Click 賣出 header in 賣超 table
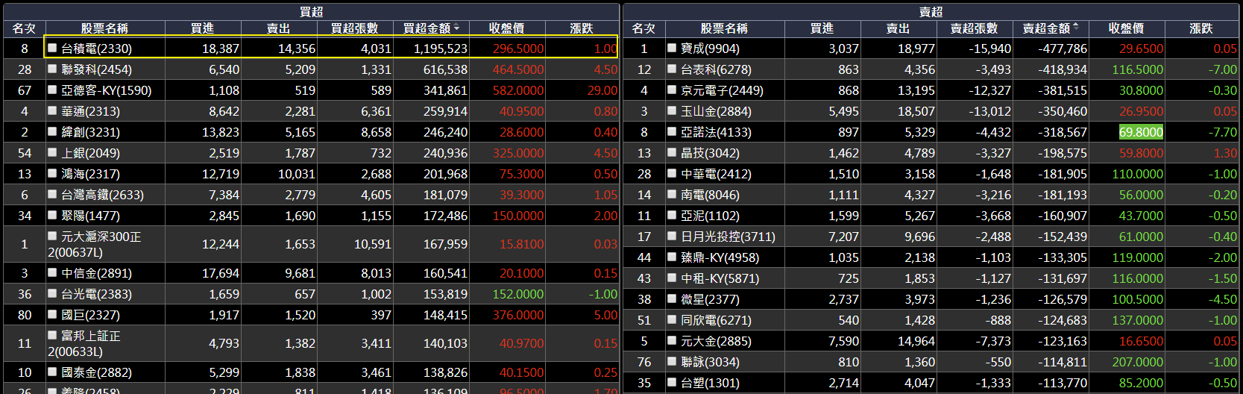 click(899, 28)
